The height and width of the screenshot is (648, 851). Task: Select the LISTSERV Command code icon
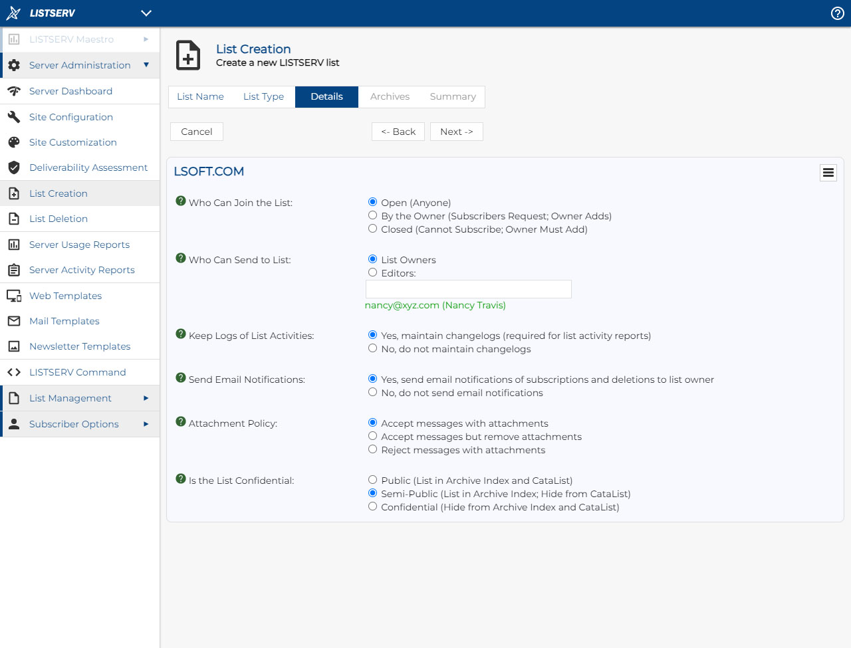14,372
